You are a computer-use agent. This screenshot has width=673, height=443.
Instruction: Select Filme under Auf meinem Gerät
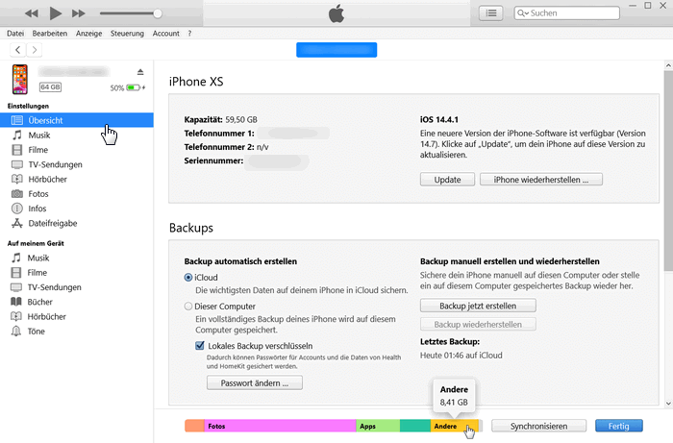76,272
